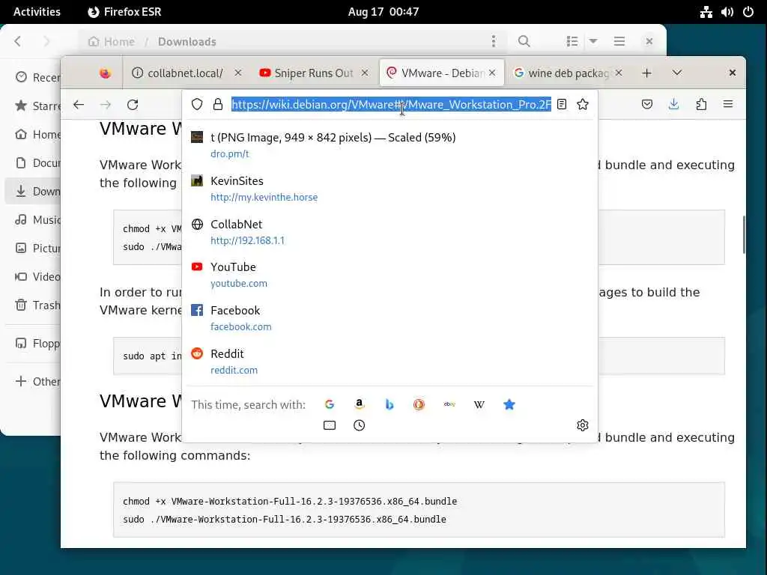This screenshot has height=575, width=767.
Task: Bookmark this page with the star icon
Action: (582, 104)
